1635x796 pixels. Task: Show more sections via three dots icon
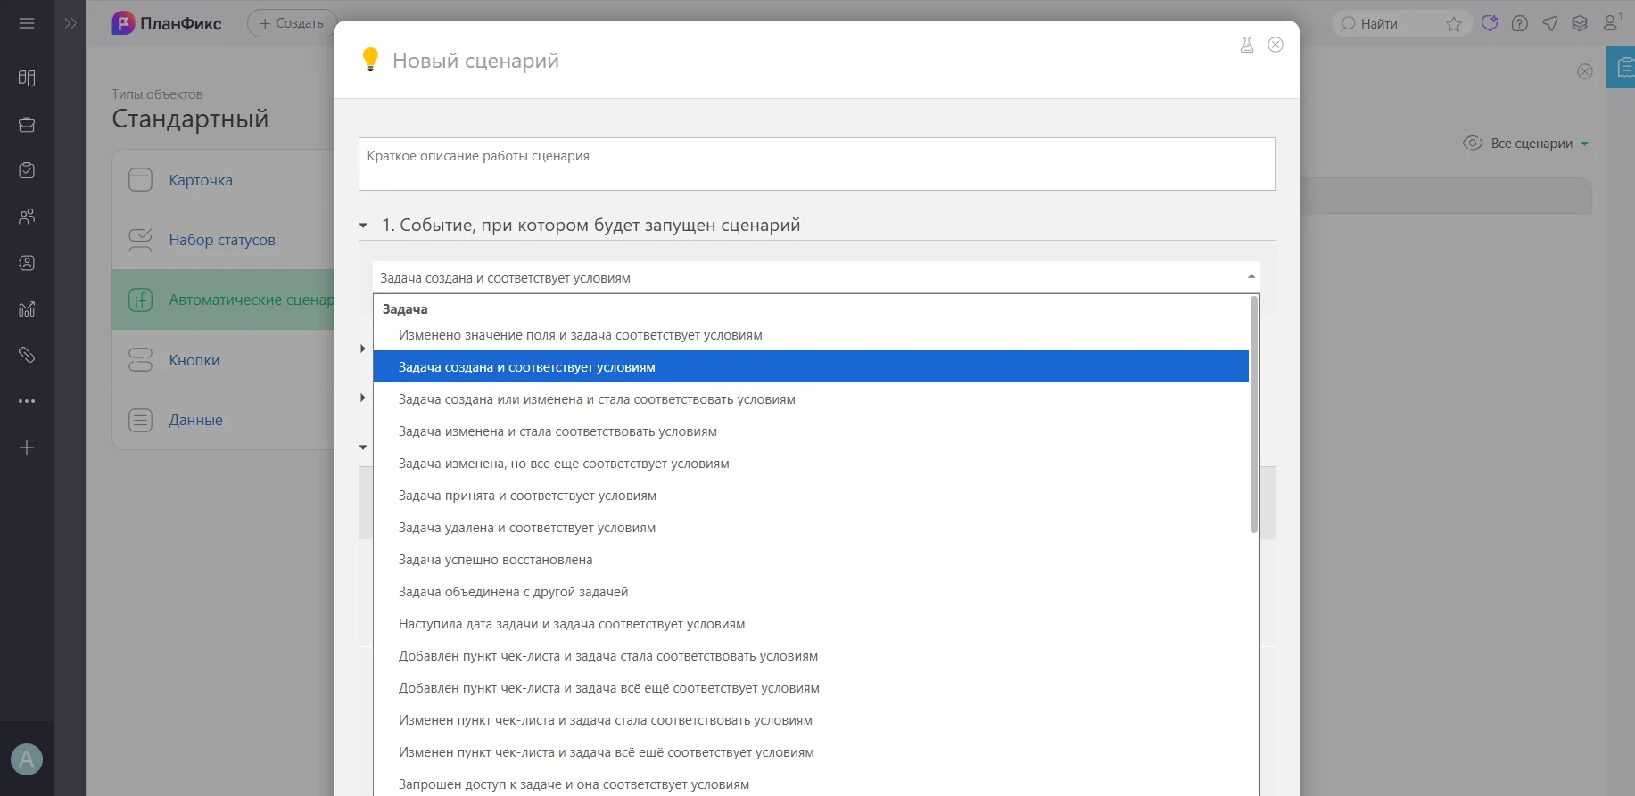point(27,401)
